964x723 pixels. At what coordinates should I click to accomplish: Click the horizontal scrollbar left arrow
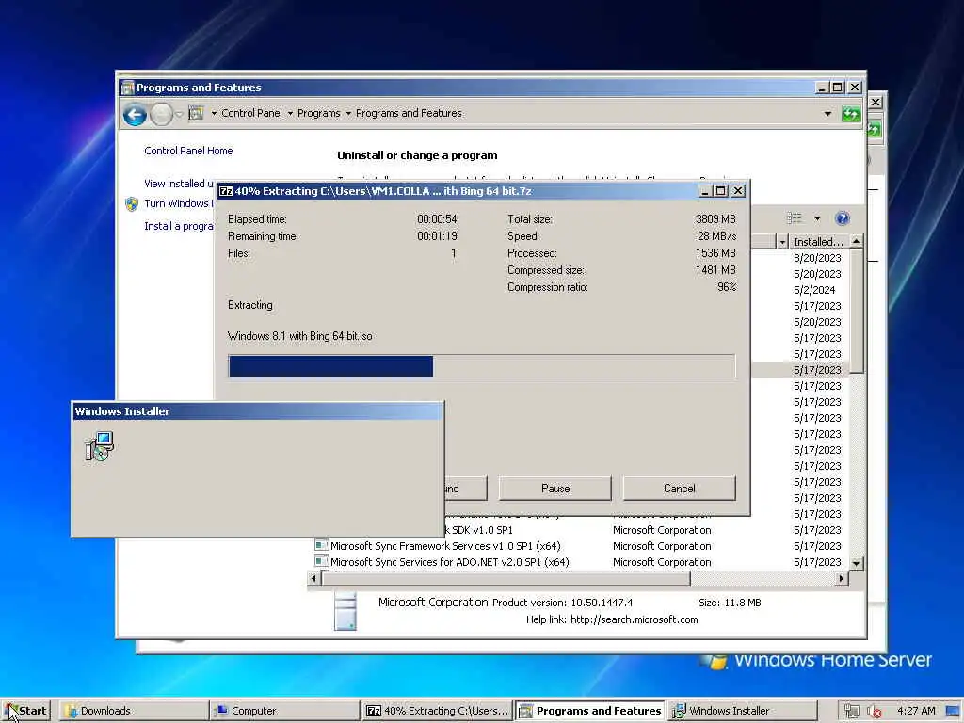[x=314, y=579]
